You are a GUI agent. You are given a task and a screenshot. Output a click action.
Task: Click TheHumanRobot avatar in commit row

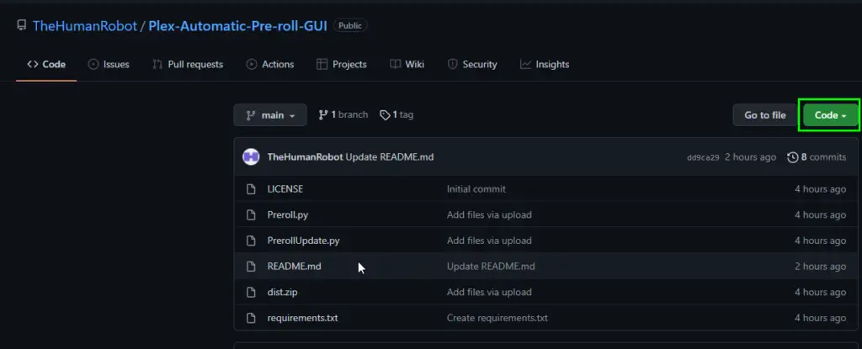[x=251, y=157]
